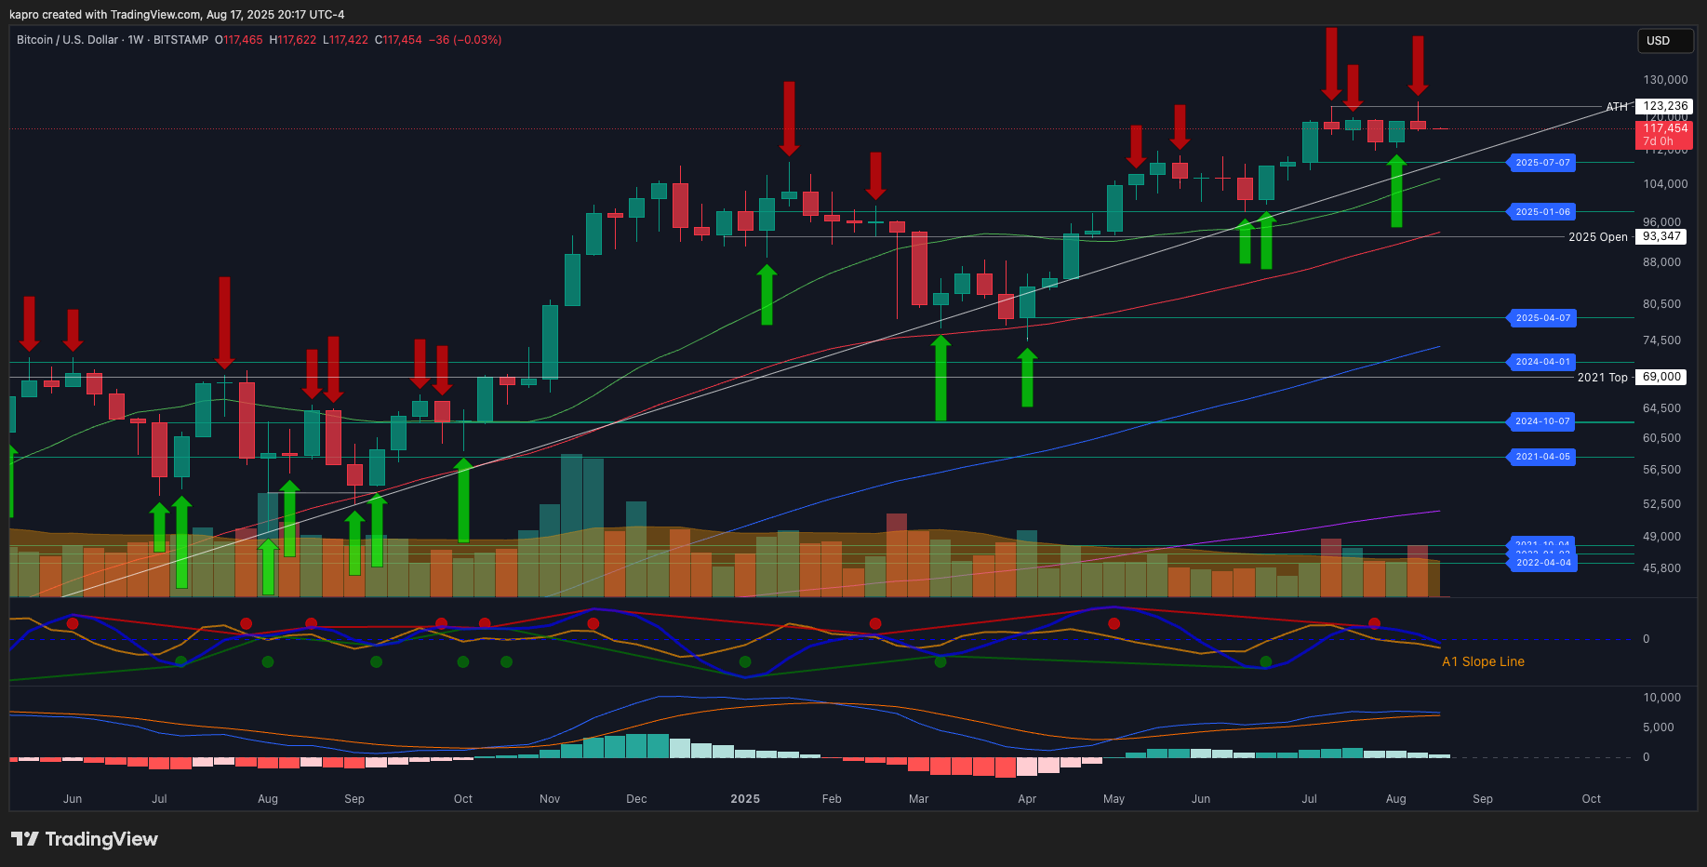
Task: Click the rightmost red dot on oscillator
Action: point(1375,623)
